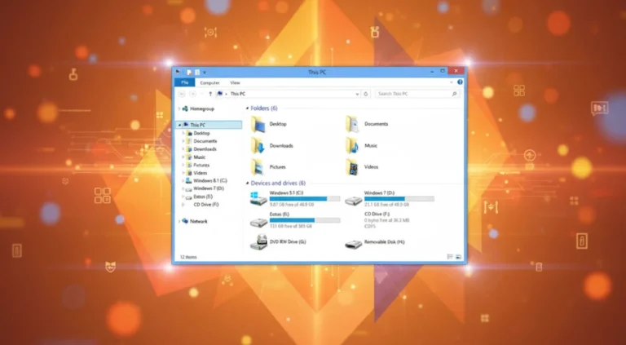Expand the Homegroup tree node arrow
This screenshot has width=626, height=345.
(x=179, y=108)
